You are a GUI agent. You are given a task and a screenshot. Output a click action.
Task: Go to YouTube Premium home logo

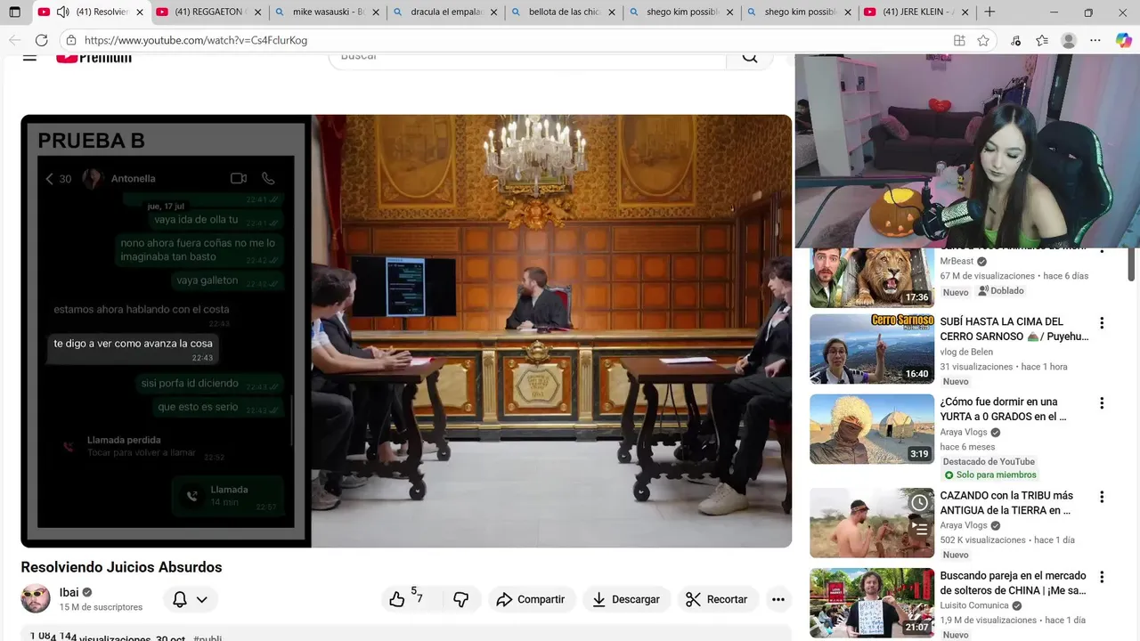pos(94,58)
